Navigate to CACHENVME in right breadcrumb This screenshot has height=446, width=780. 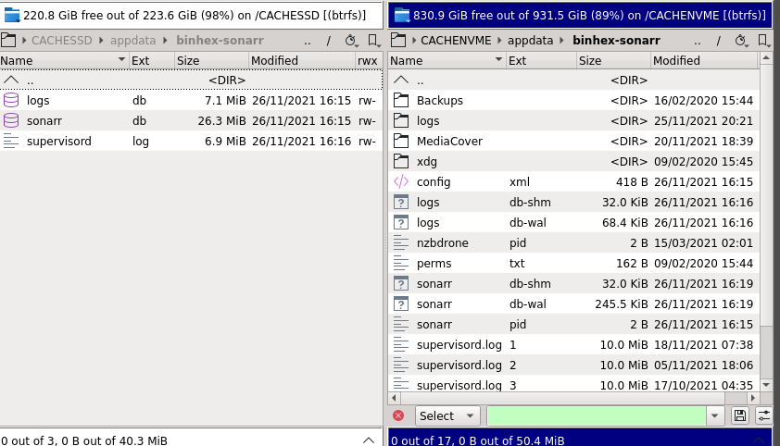coord(456,40)
